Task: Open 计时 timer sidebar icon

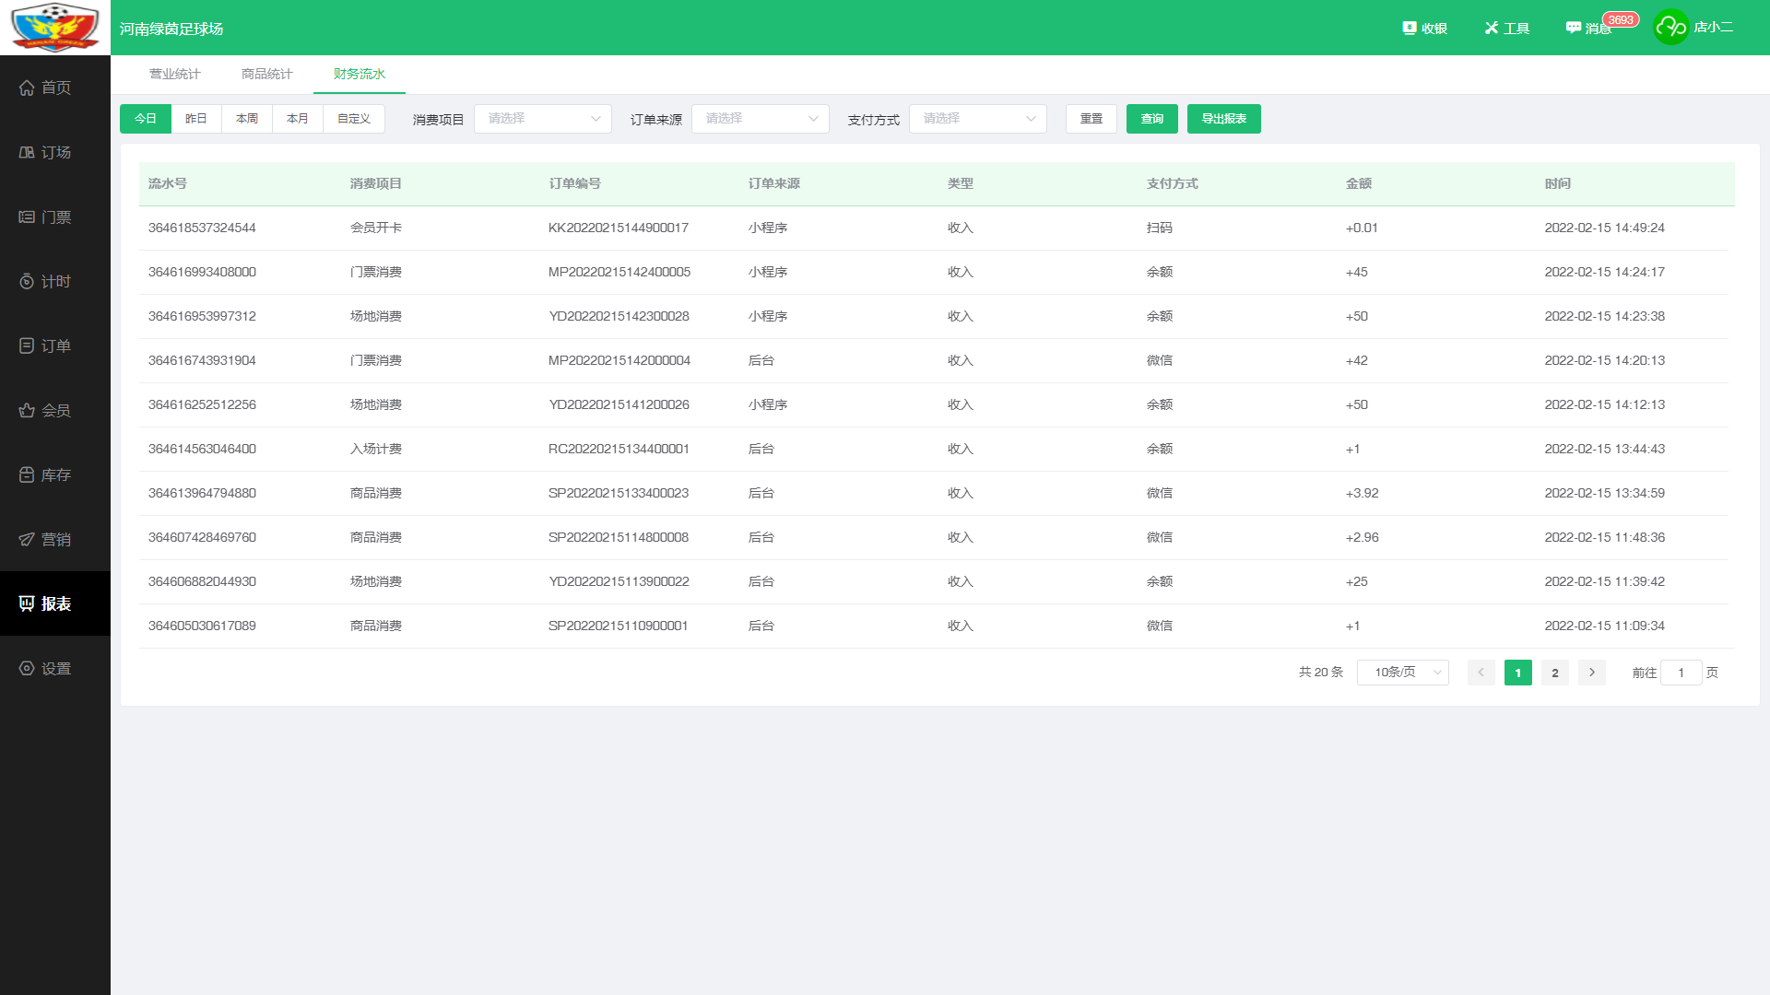Action: tap(27, 282)
